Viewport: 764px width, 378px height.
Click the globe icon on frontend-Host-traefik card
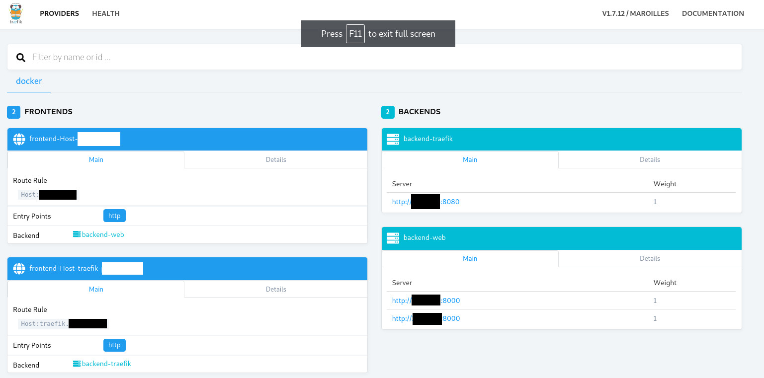[19, 268]
